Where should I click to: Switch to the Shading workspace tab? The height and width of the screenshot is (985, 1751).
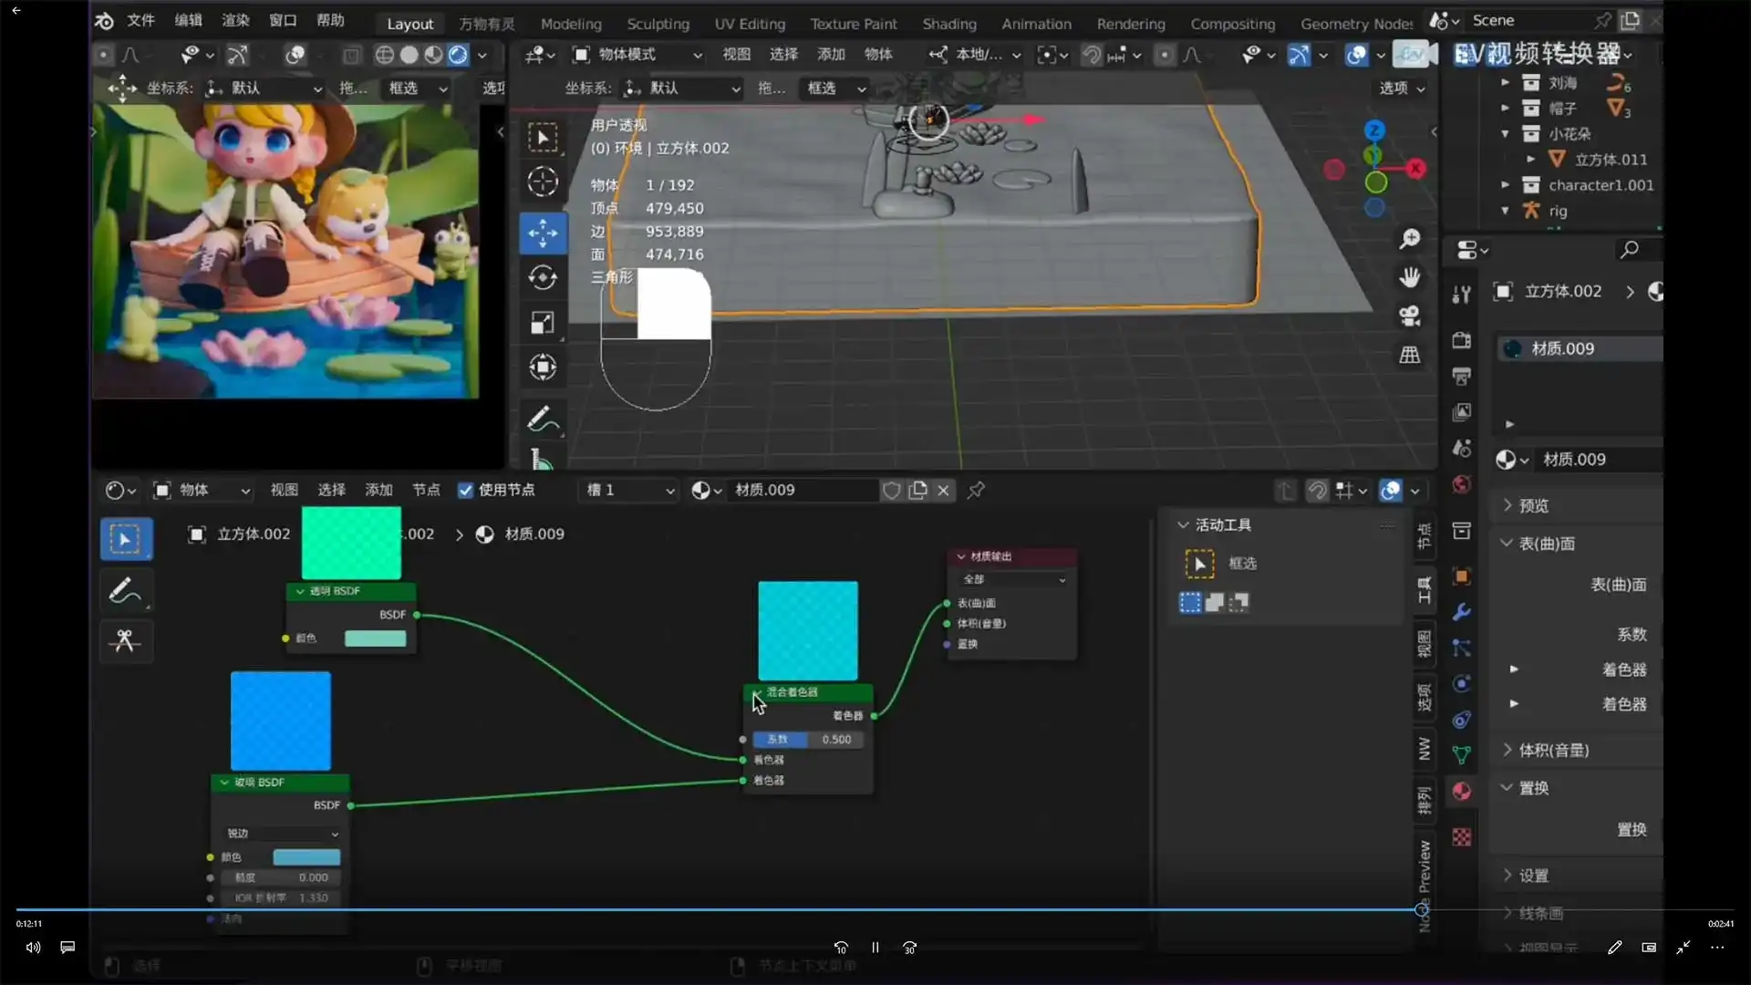(948, 24)
